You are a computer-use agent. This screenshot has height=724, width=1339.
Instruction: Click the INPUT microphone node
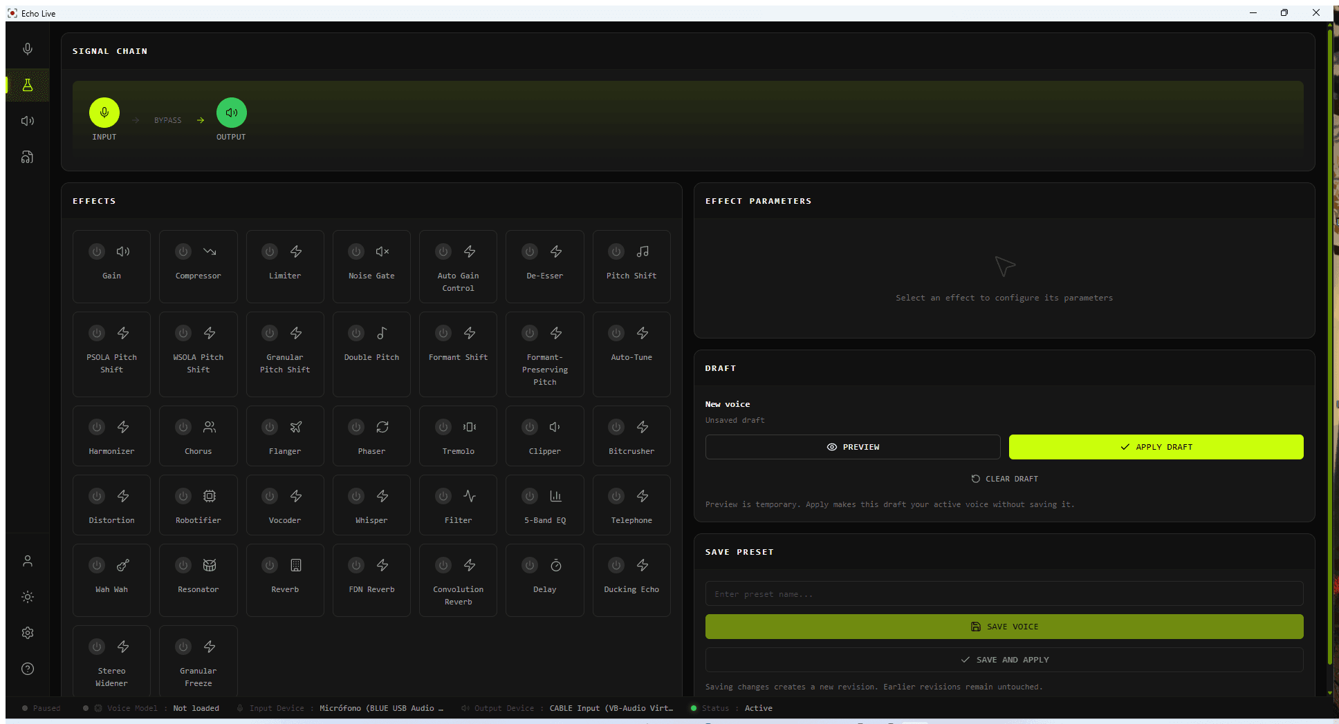coord(104,113)
